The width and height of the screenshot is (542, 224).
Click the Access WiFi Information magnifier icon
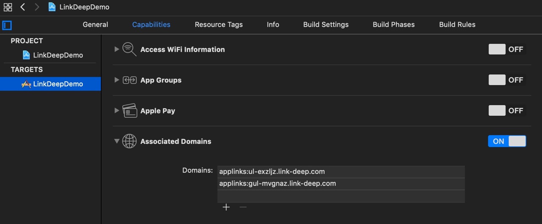coord(129,49)
